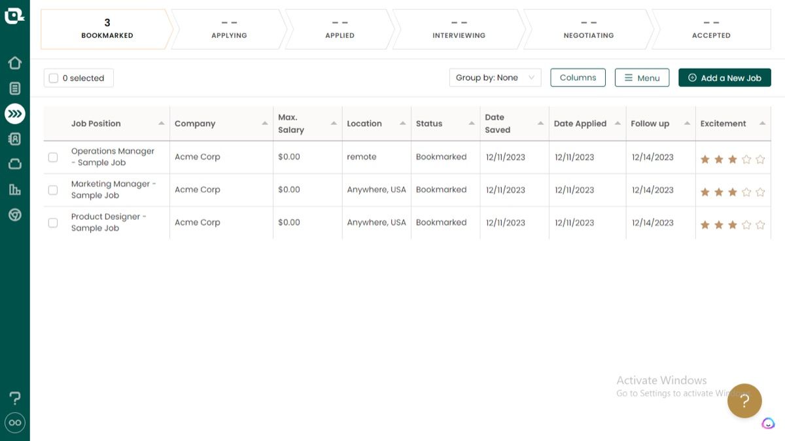Open the Product Designer - Sample Job entry
The image size is (785, 441).
coord(109,222)
